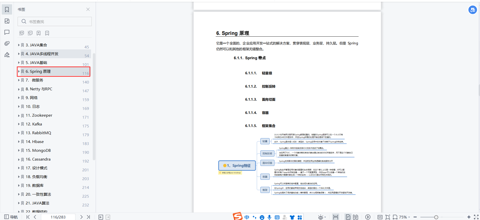Expand the '9. 网络' bookmark
This screenshot has width=480, height=220.
19,98
